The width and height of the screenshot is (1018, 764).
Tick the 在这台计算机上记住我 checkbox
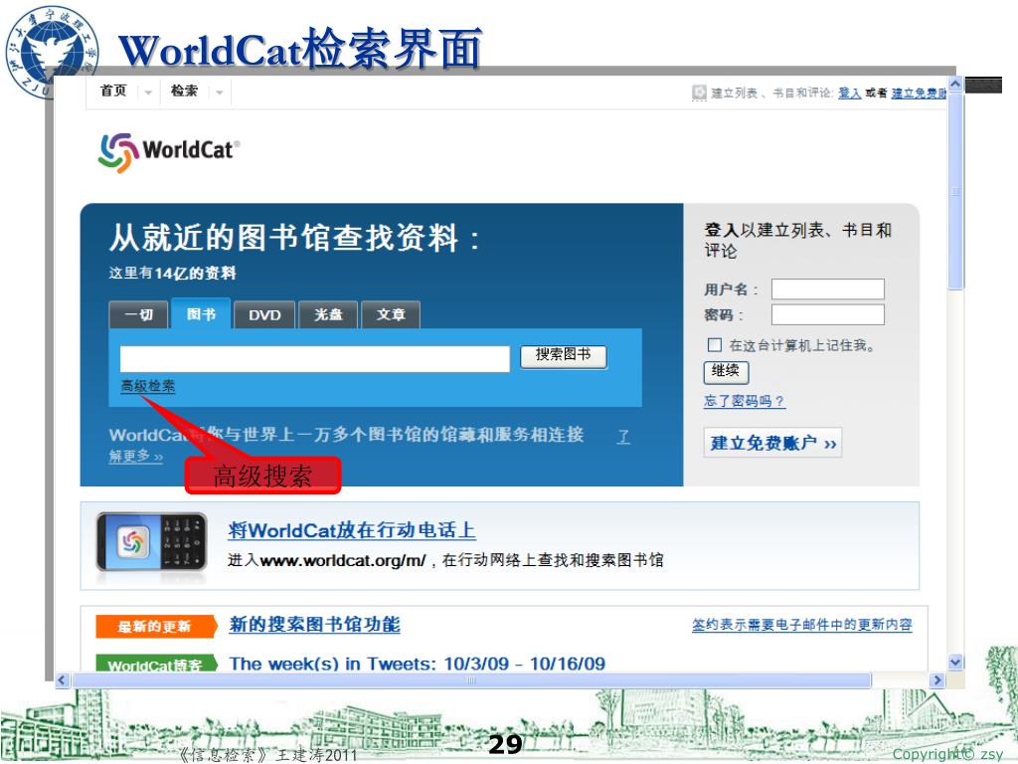[x=714, y=344]
